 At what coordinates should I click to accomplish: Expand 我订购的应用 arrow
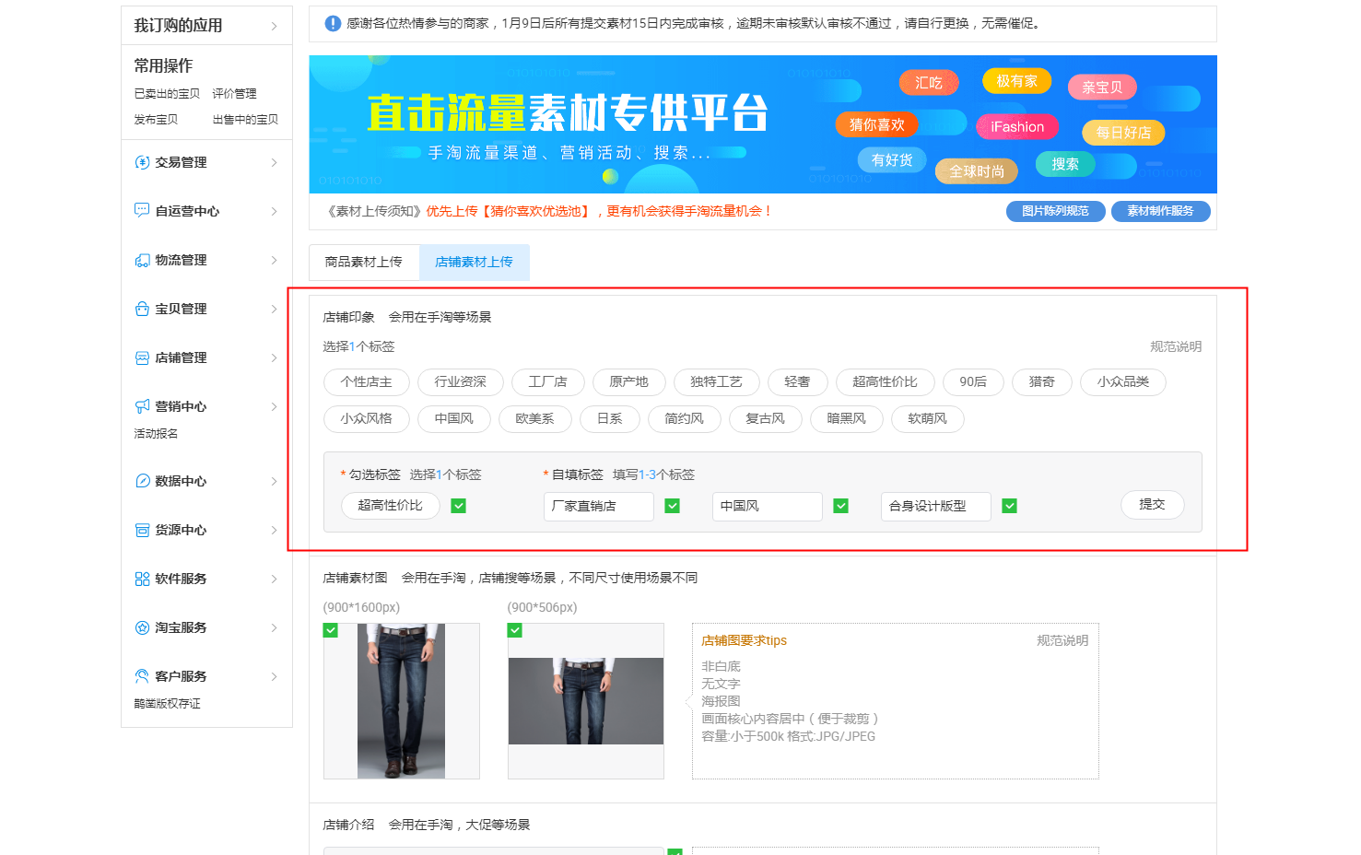coord(274,26)
